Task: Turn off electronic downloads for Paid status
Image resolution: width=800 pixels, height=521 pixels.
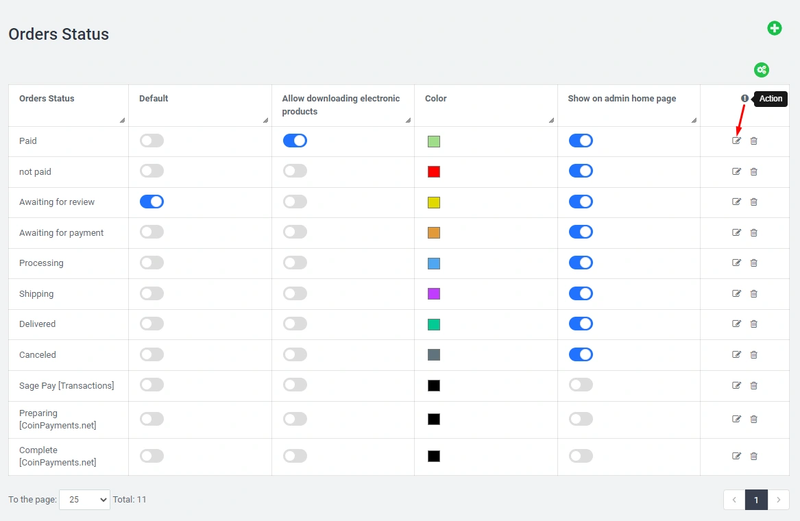Action: [295, 141]
